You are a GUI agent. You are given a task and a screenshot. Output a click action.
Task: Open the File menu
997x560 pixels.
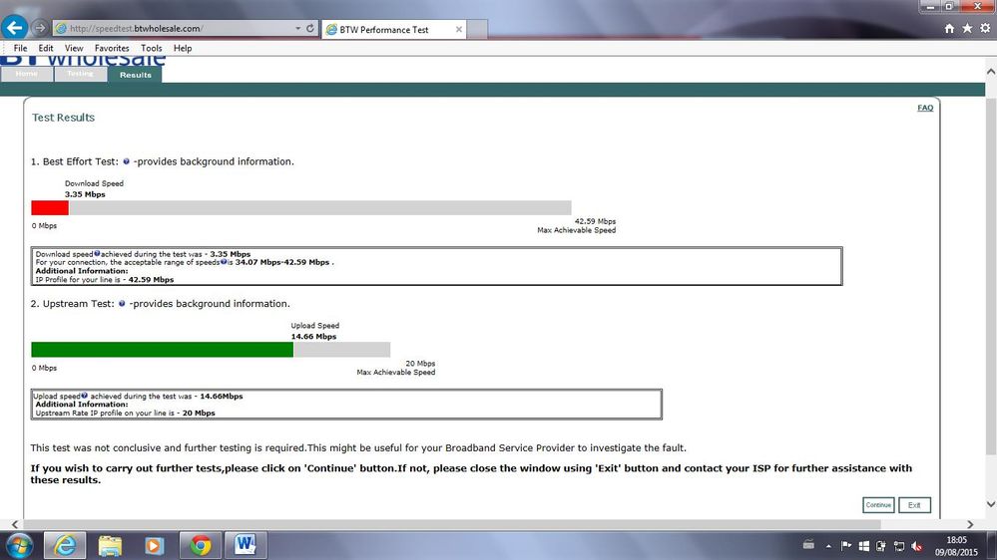[x=20, y=48]
